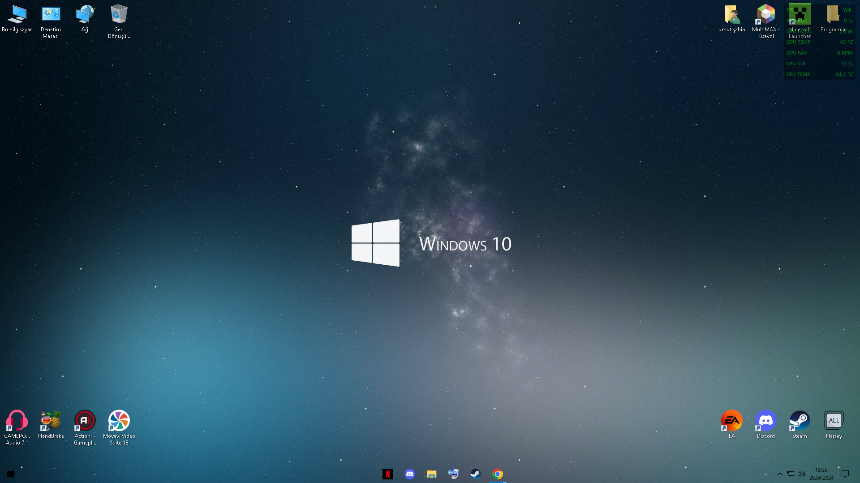The image size is (860, 483).
Task: Open the volume control tray icon
Action: (801, 474)
